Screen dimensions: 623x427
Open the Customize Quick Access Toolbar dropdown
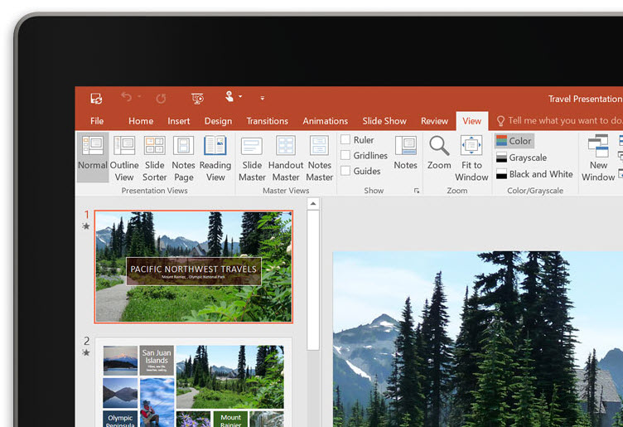263,98
